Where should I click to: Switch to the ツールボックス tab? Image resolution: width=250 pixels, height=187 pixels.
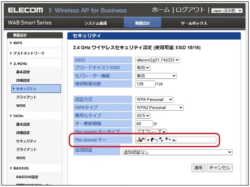194,23
